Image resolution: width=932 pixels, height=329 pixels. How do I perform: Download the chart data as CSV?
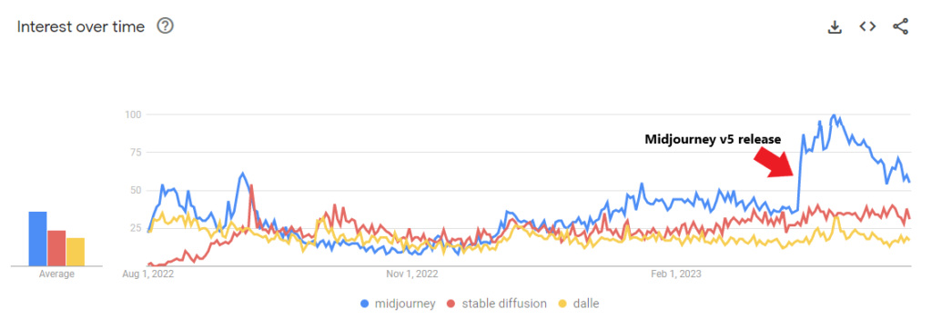pos(835,26)
